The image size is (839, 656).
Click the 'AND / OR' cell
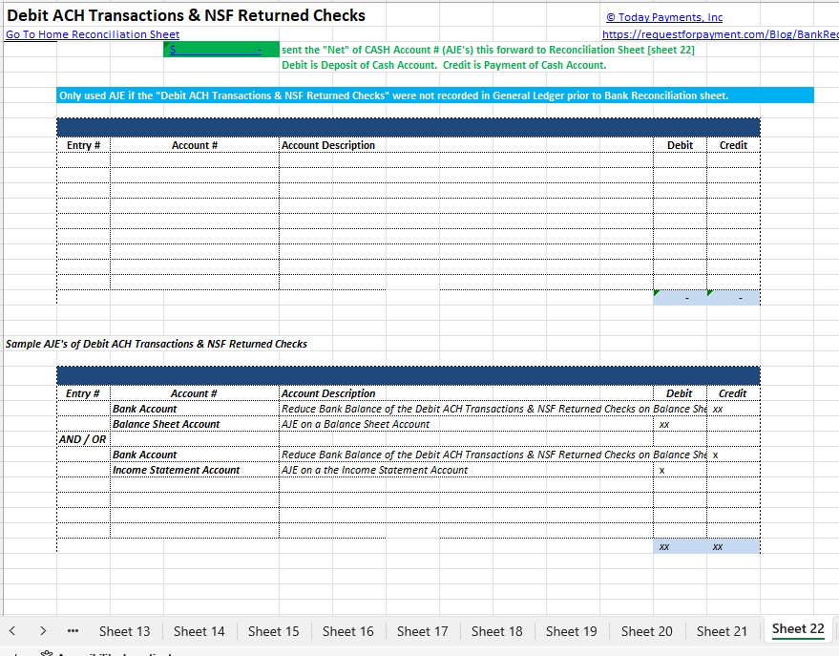(x=83, y=439)
